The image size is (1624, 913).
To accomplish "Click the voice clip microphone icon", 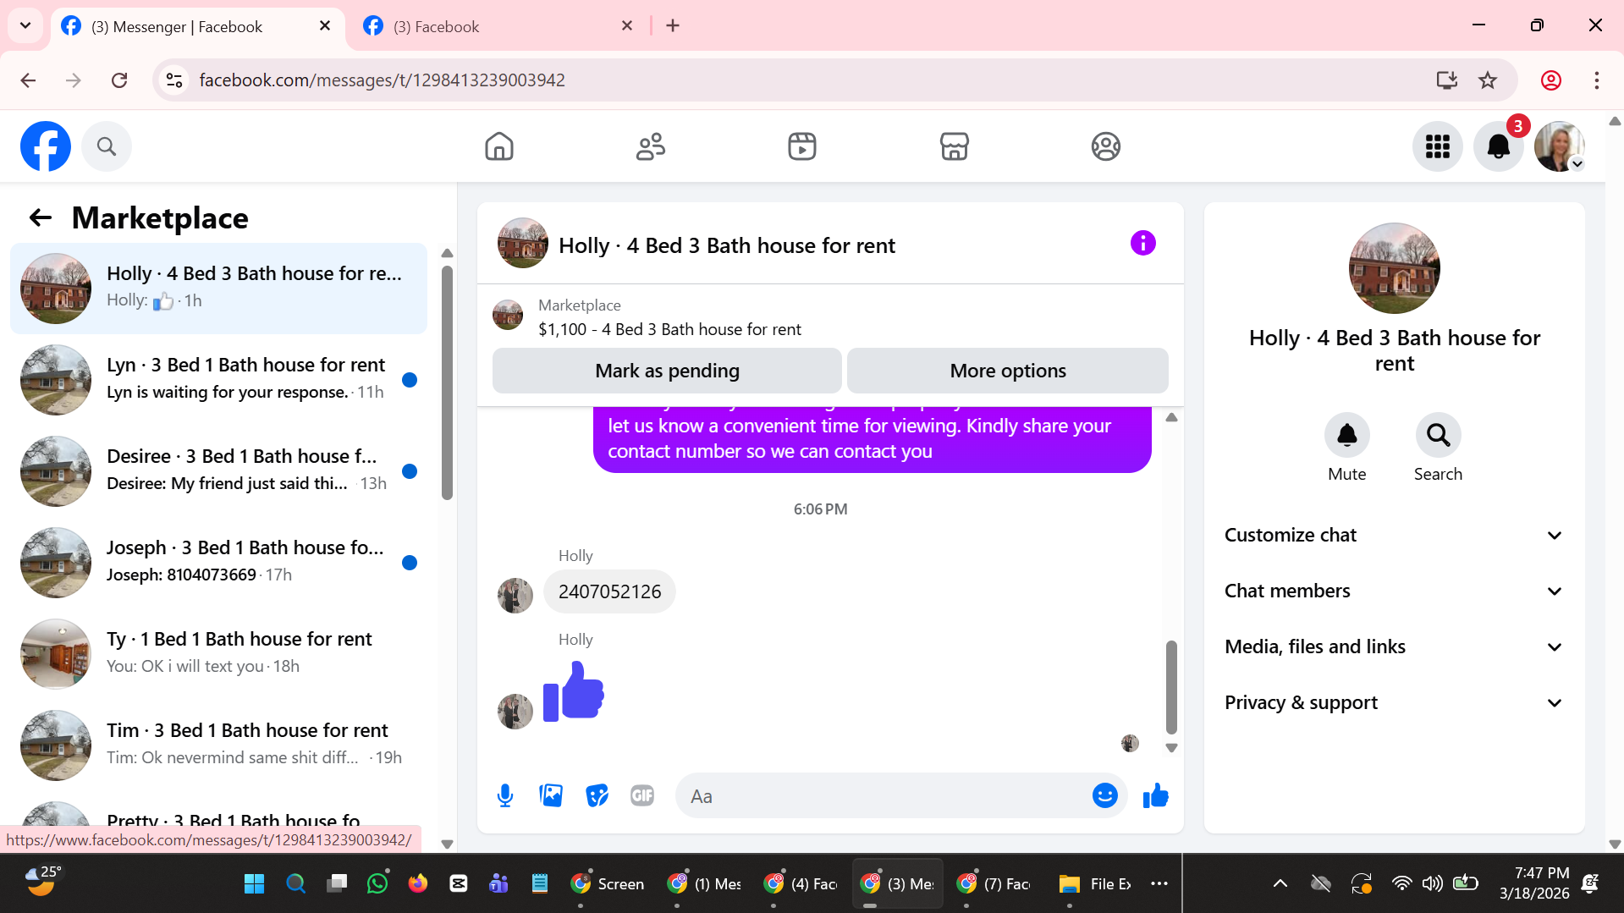I will point(505,795).
